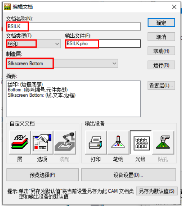Select the 光绘 (Photo plot) output device
The image size is (184, 208).
click(x=141, y=142)
